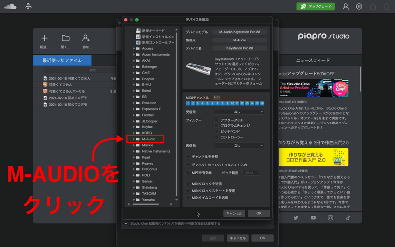Expand the KORG folder

[x=134, y=133]
